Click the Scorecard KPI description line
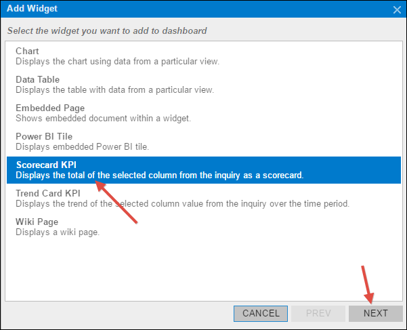Viewport: 407px width, 330px height. coord(159,176)
